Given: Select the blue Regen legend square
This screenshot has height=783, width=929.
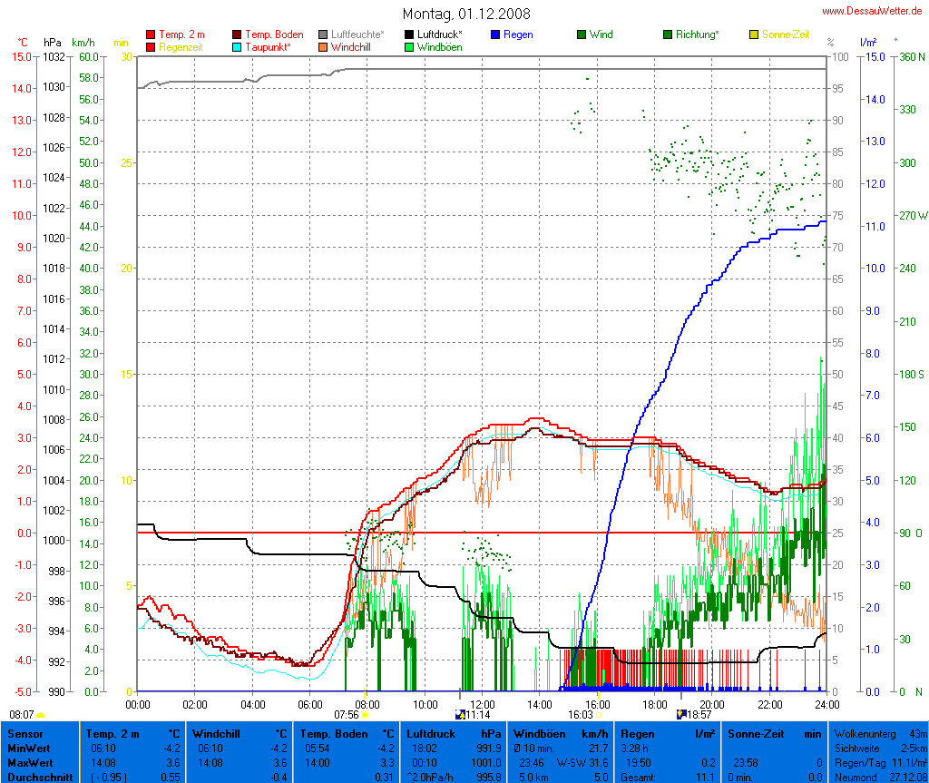Looking at the screenshot, I should 495,34.
